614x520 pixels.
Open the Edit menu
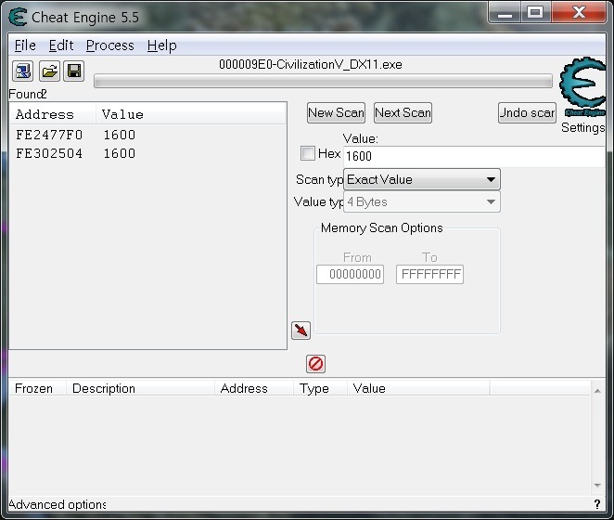tap(61, 45)
